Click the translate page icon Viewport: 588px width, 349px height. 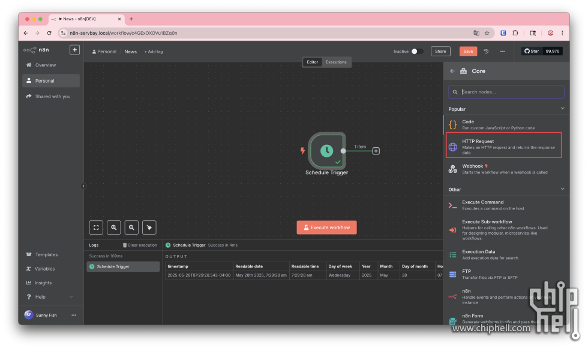click(x=476, y=33)
